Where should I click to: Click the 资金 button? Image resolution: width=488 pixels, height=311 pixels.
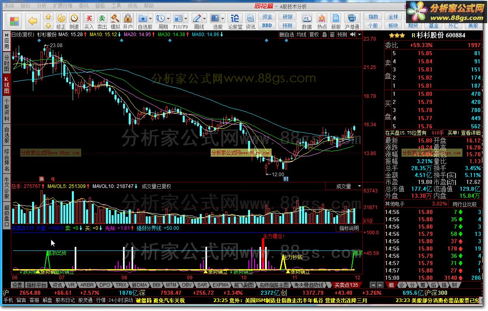point(267,17)
